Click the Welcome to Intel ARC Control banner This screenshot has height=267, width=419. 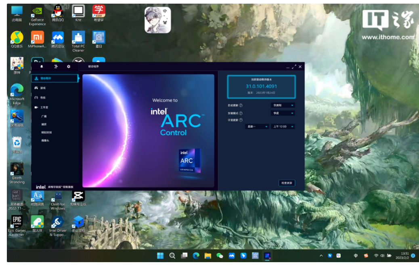click(x=148, y=131)
